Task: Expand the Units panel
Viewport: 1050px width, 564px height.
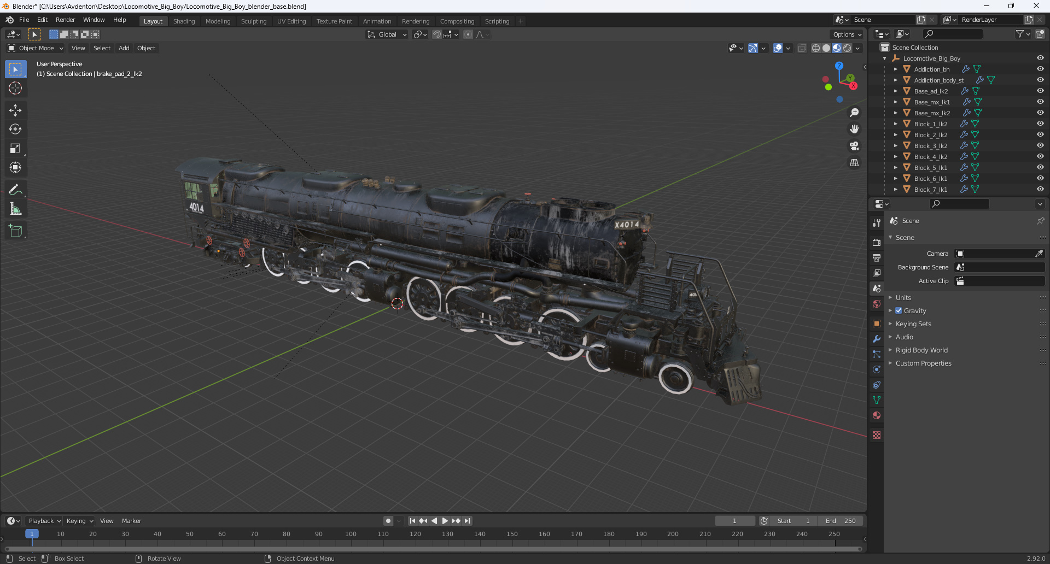Action: 903,297
